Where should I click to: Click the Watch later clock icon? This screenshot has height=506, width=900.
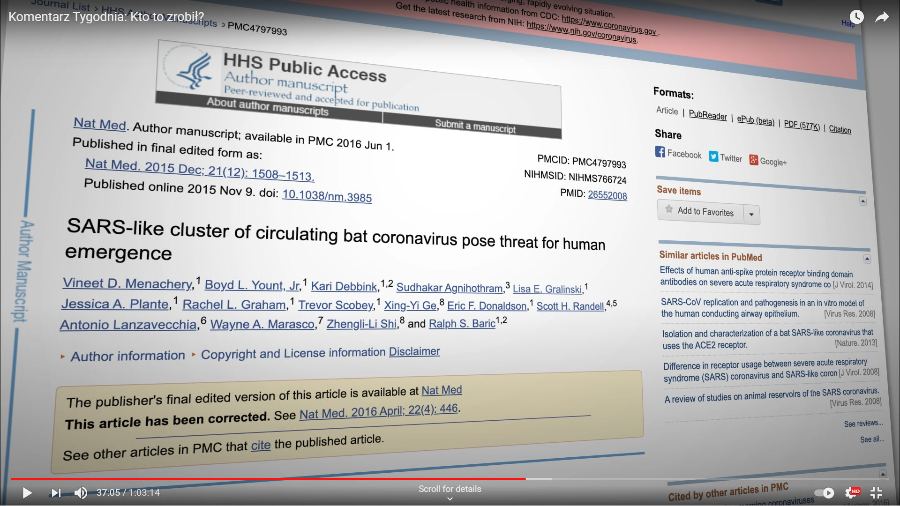856,17
